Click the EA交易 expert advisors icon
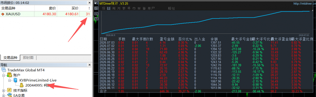 click(x=9, y=95)
